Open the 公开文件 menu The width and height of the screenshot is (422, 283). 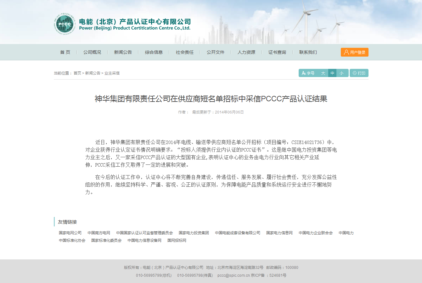tap(216, 52)
